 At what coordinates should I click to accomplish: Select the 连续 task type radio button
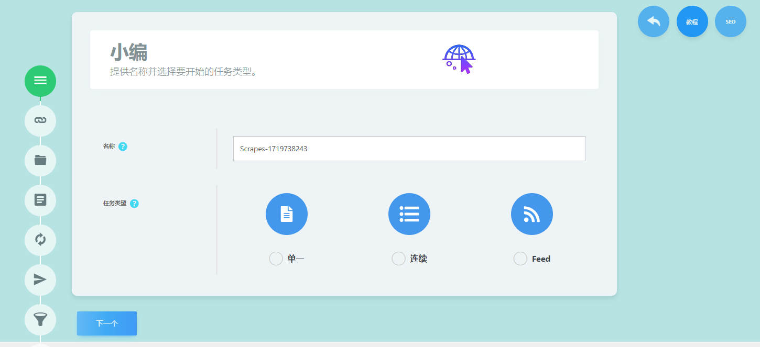pos(398,258)
